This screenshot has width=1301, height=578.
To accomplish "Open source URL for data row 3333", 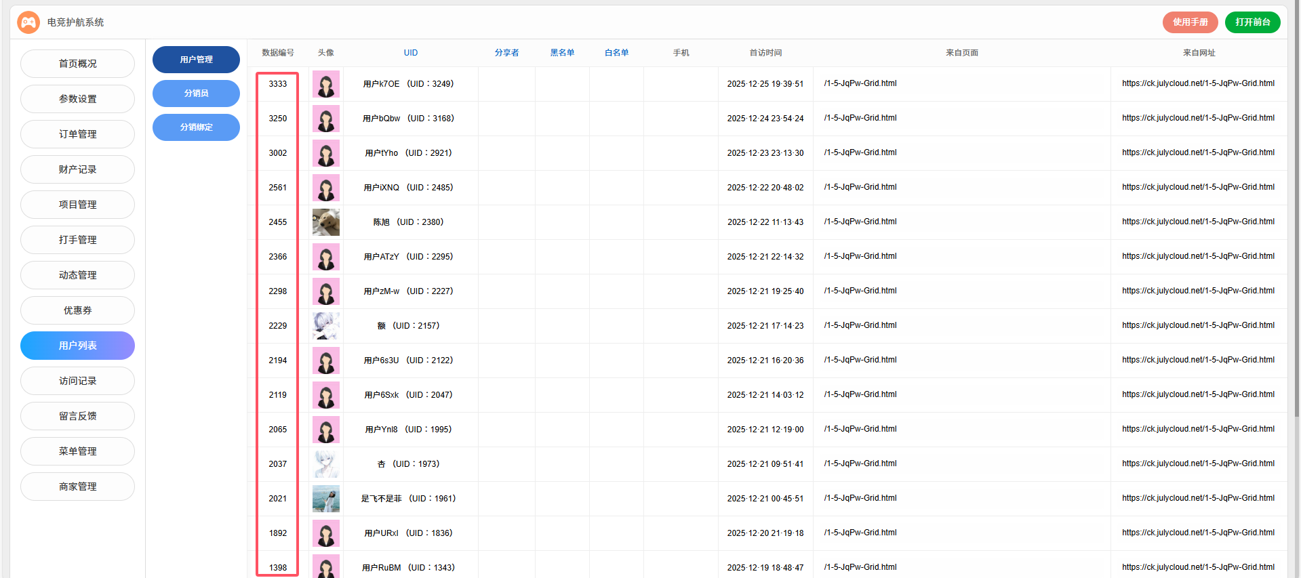I will click(x=1198, y=83).
